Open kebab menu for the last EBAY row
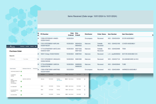Viewport: 156px width, 104px height. coord(85,94)
